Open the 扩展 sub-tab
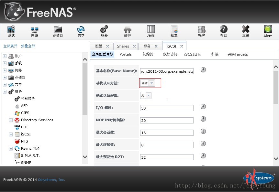The width and height of the screenshot is (279, 192). [x=215, y=54]
